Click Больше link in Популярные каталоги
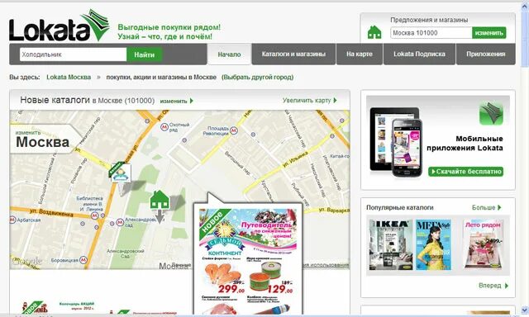This screenshot has height=317, width=529. tap(486, 207)
